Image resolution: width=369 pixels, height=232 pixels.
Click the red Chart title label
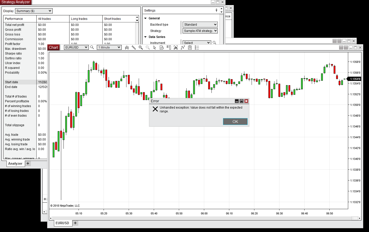point(53,48)
